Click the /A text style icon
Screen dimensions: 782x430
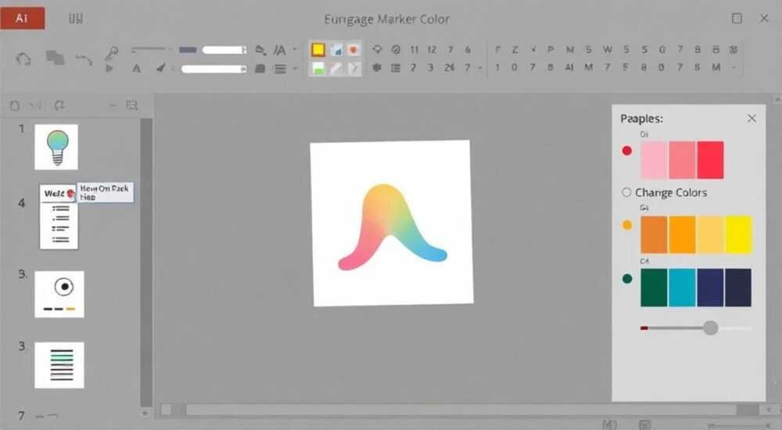click(x=280, y=50)
